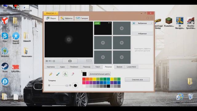The height and width of the screenshot is (111, 197).
Task: Open the Lower third tab
Action: 131,67
